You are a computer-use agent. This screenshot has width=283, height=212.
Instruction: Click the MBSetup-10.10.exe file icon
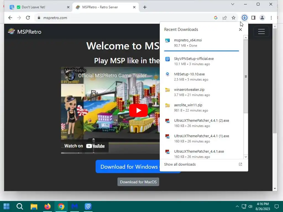[167, 75]
